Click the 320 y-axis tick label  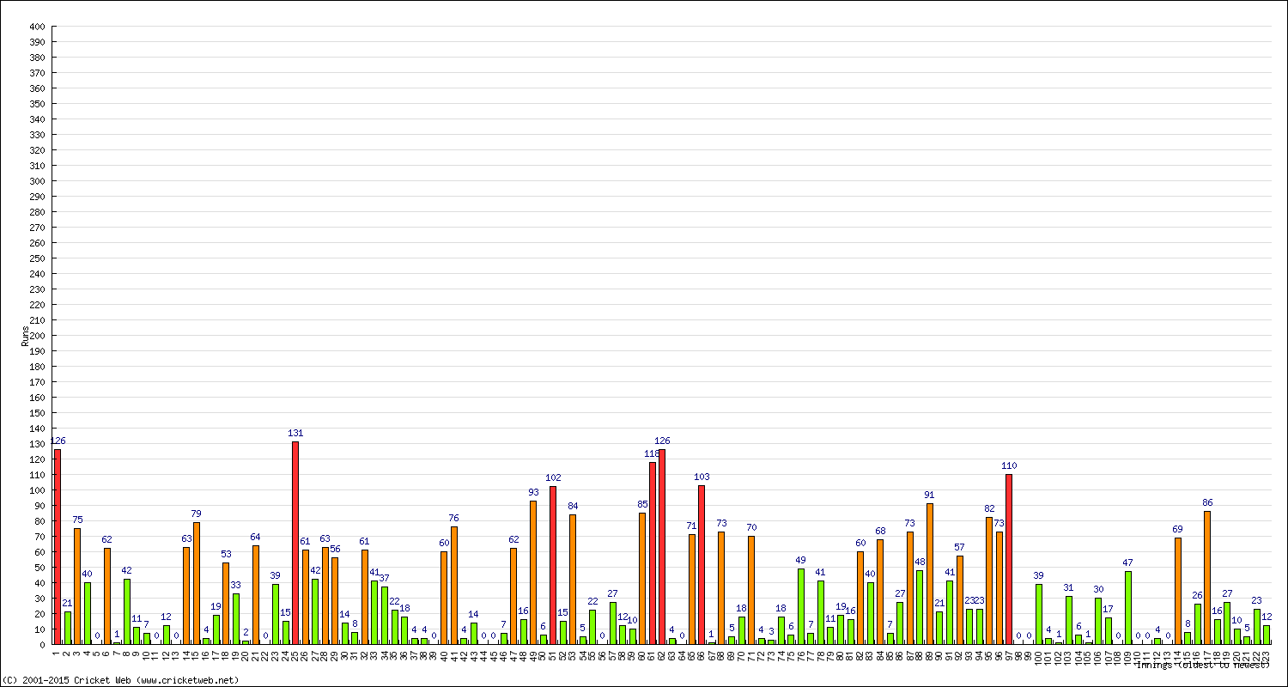tap(36, 150)
